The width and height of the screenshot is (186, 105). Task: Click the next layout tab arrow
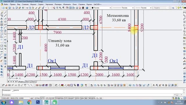click(x=13, y=82)
